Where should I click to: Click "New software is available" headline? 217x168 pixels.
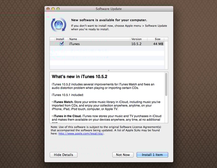(x=109, y=20)
